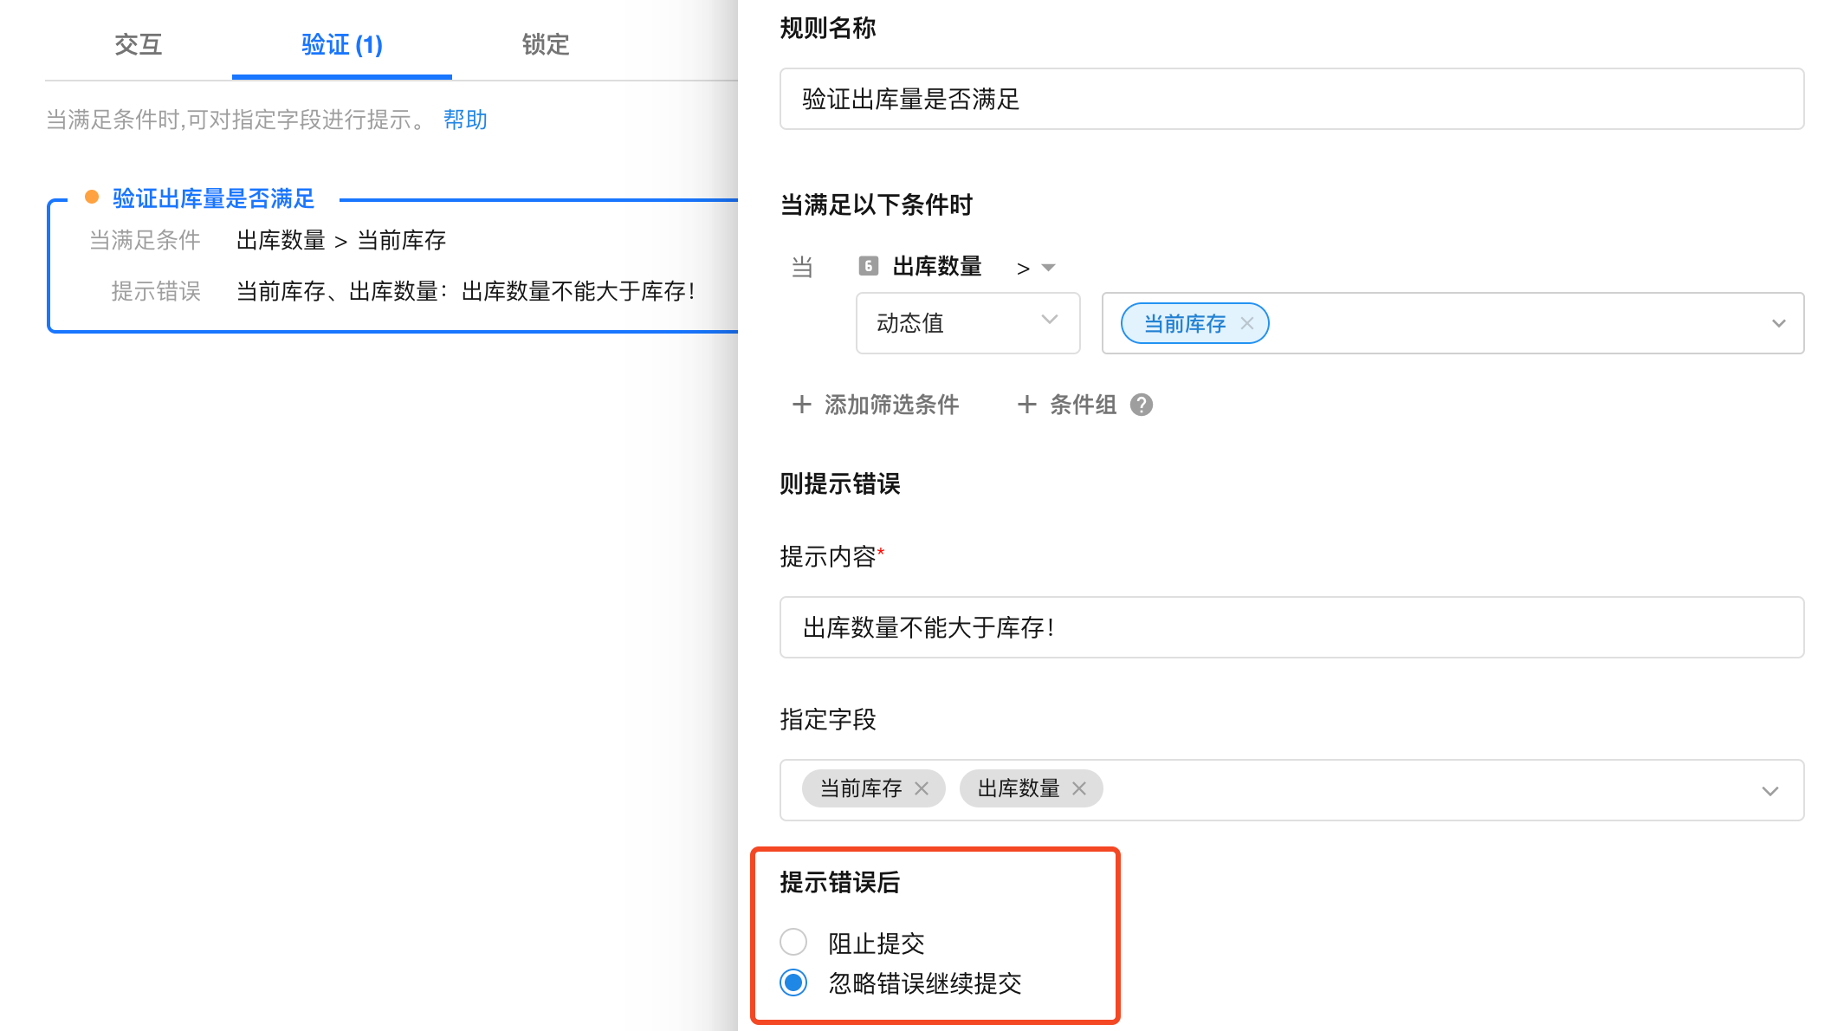Click plus icon for 条件组
1831x1031 pixels.
click(1026, 405)
